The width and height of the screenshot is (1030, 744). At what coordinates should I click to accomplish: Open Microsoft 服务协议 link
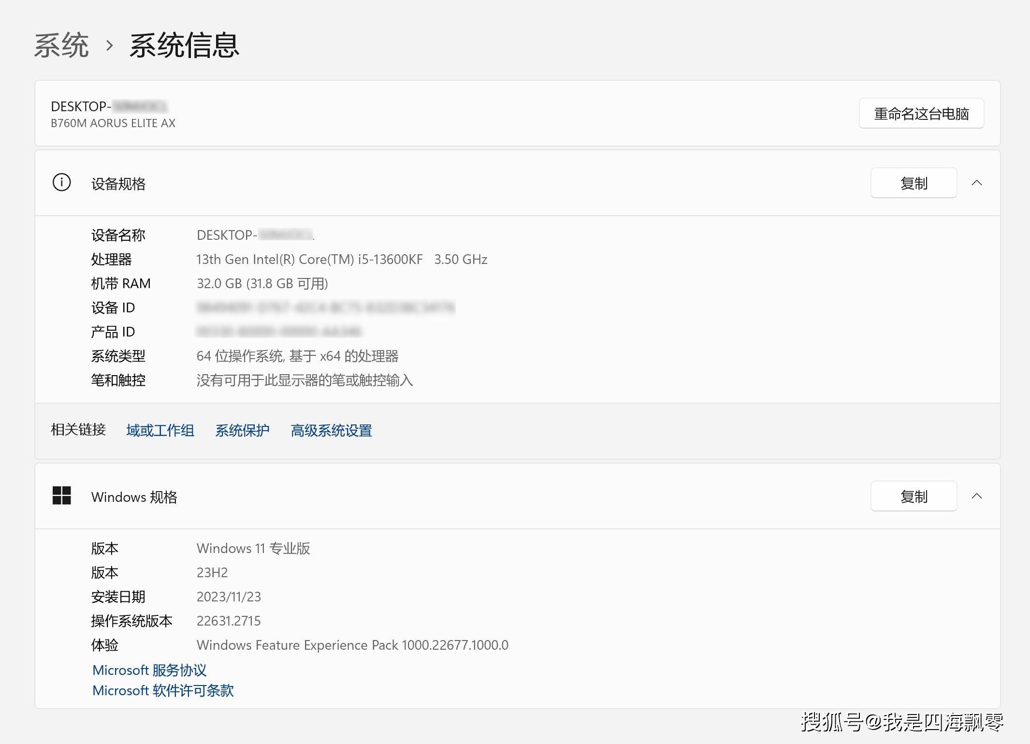(149, 670)
